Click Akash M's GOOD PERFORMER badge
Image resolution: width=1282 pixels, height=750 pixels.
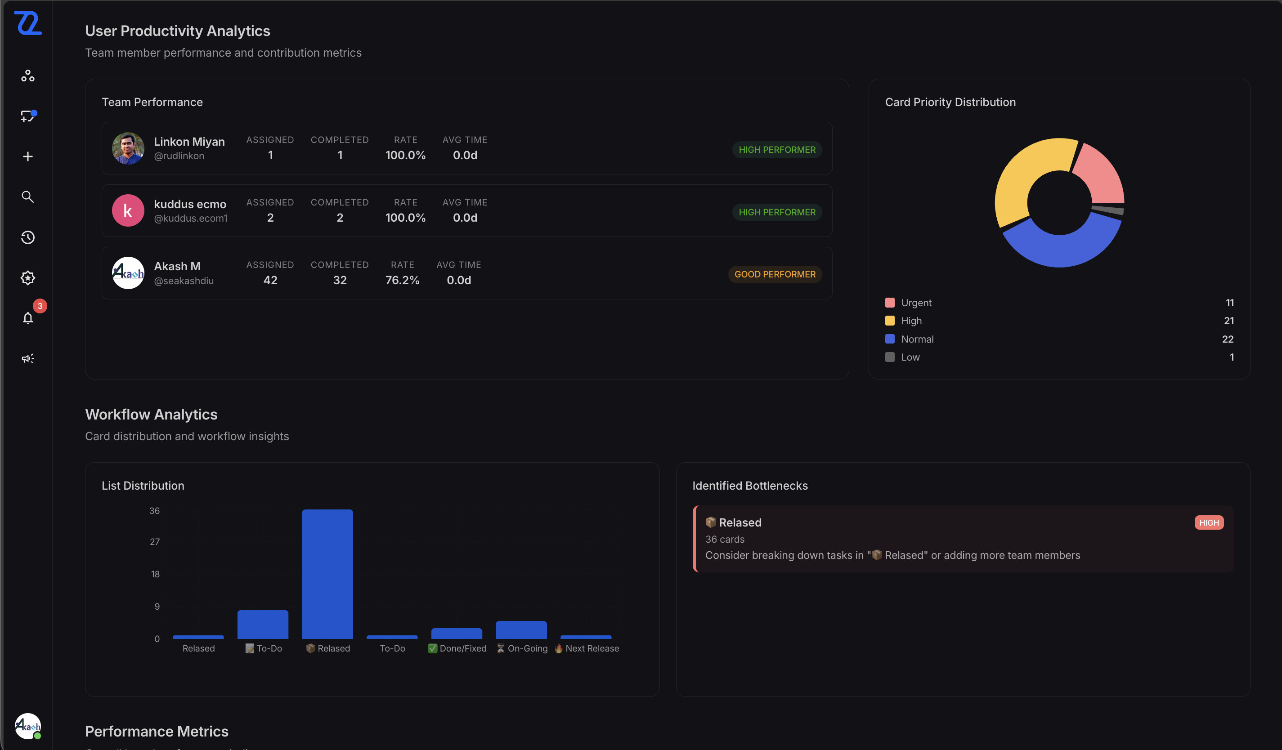click(x=774, y=274)
